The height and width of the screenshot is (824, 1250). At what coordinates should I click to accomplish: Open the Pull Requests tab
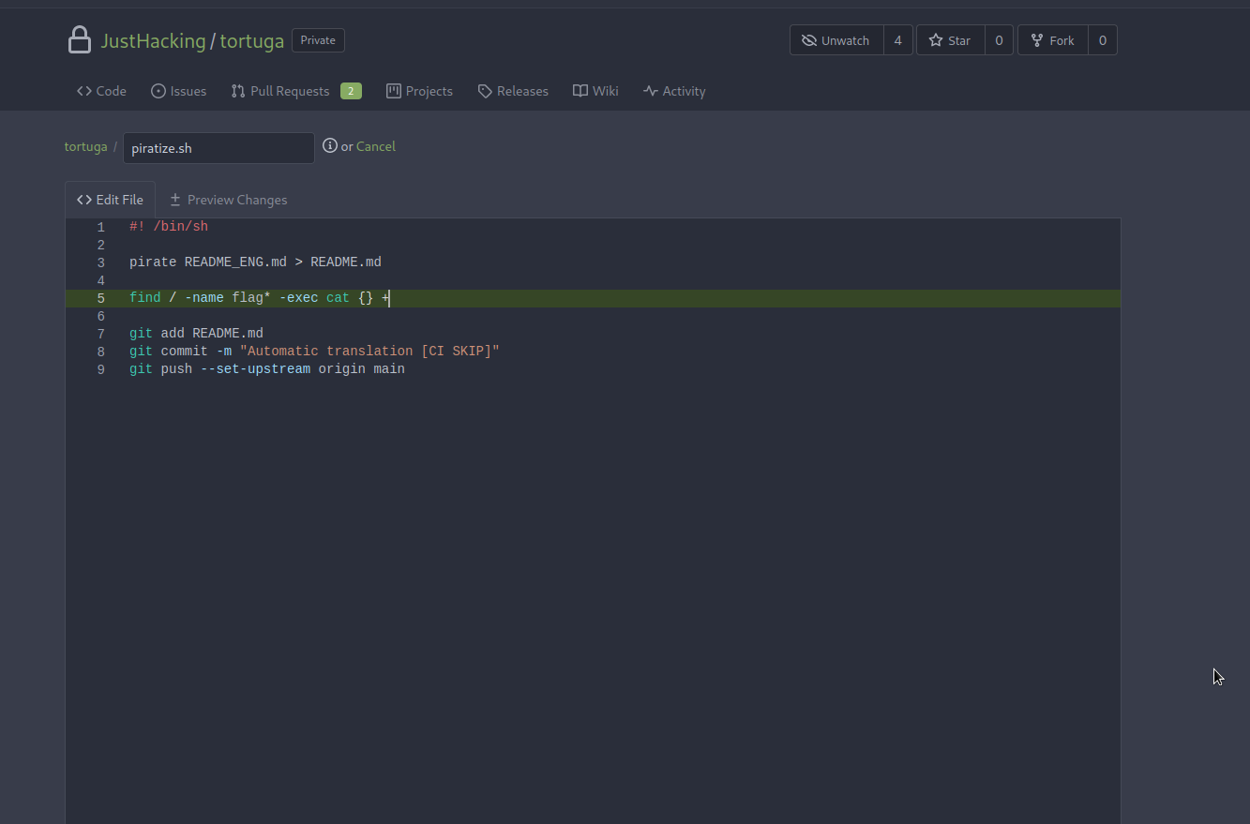(x=296, y=91)
